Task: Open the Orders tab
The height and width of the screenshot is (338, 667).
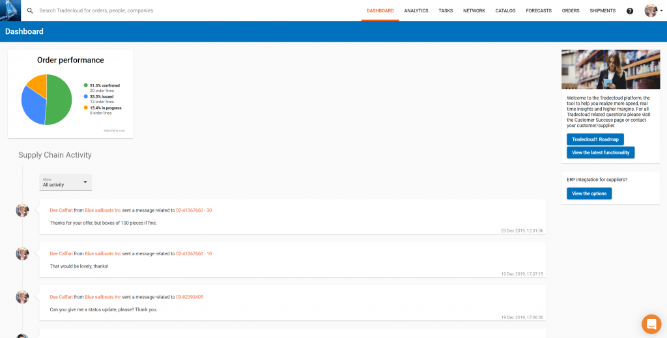Action: 571,10
